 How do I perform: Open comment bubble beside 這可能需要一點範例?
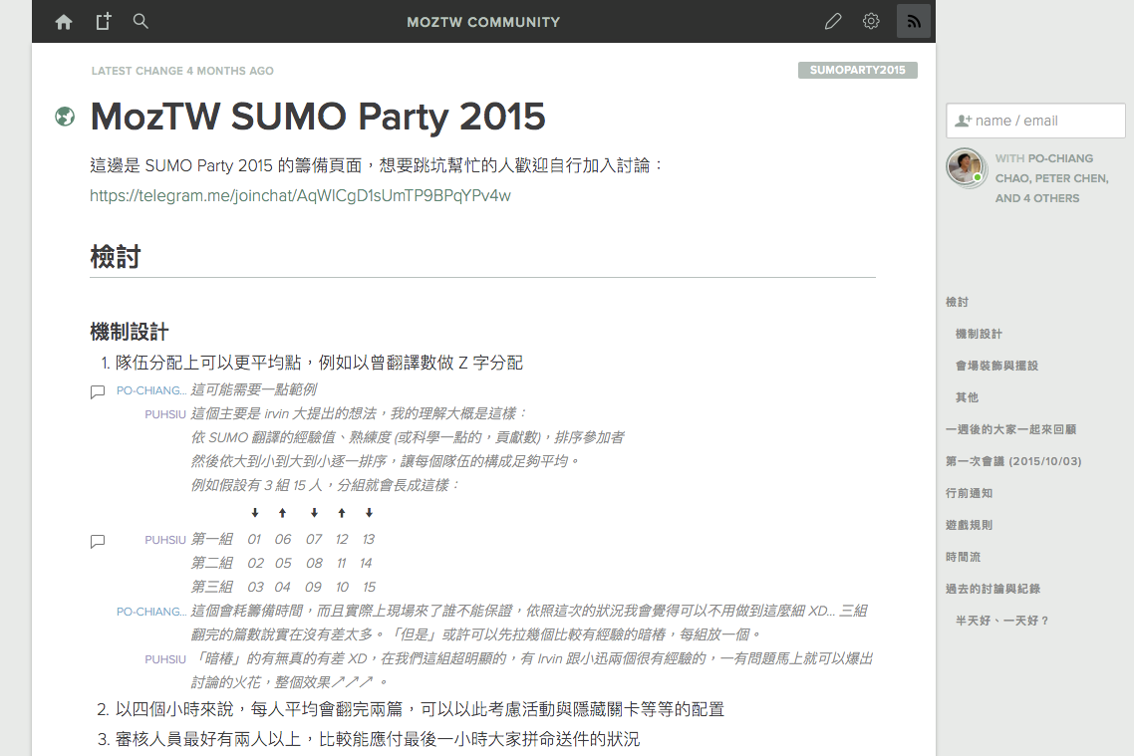[98, 391]
